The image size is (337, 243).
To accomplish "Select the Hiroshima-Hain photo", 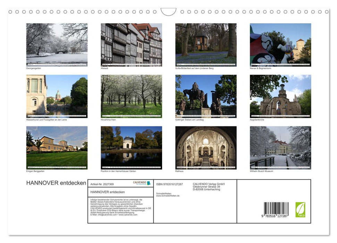I will (x=131, y=96).
